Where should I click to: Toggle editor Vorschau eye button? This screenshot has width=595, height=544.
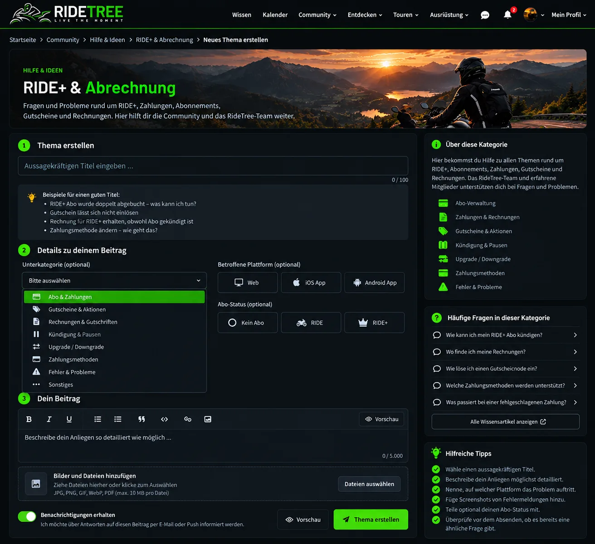pos(381,419)
